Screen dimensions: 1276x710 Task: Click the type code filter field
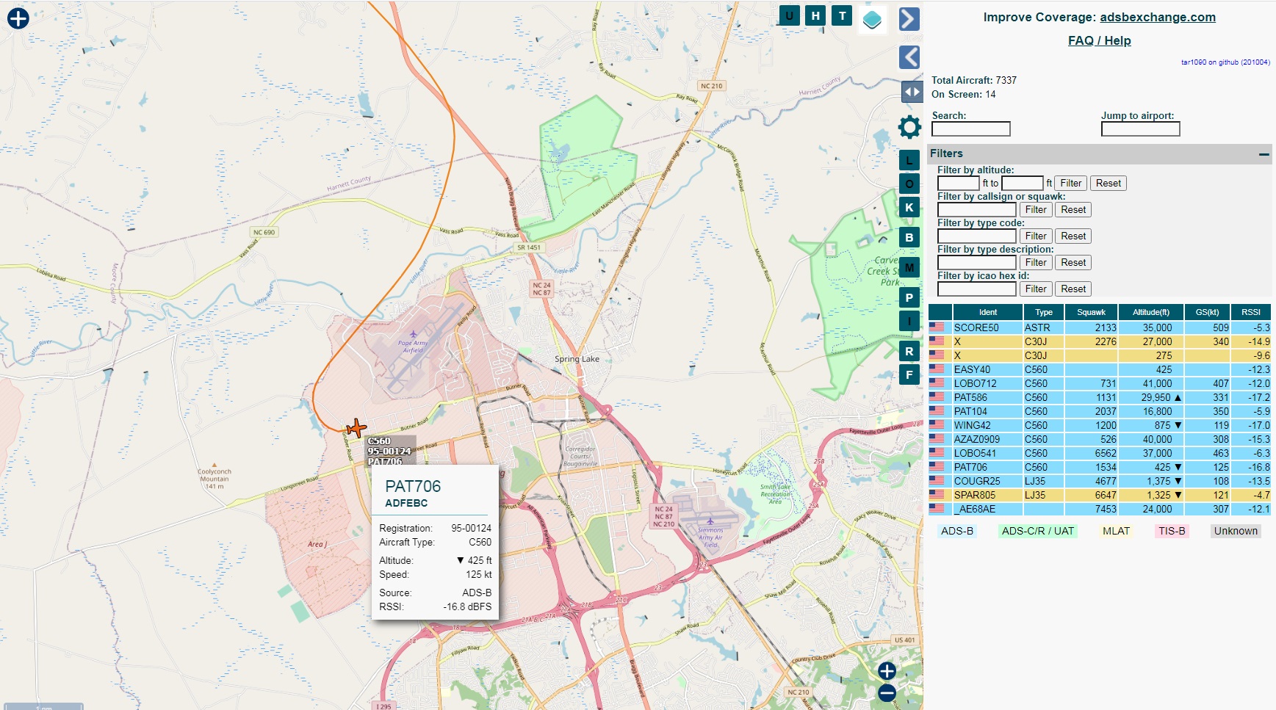click(x=976, y=236)
